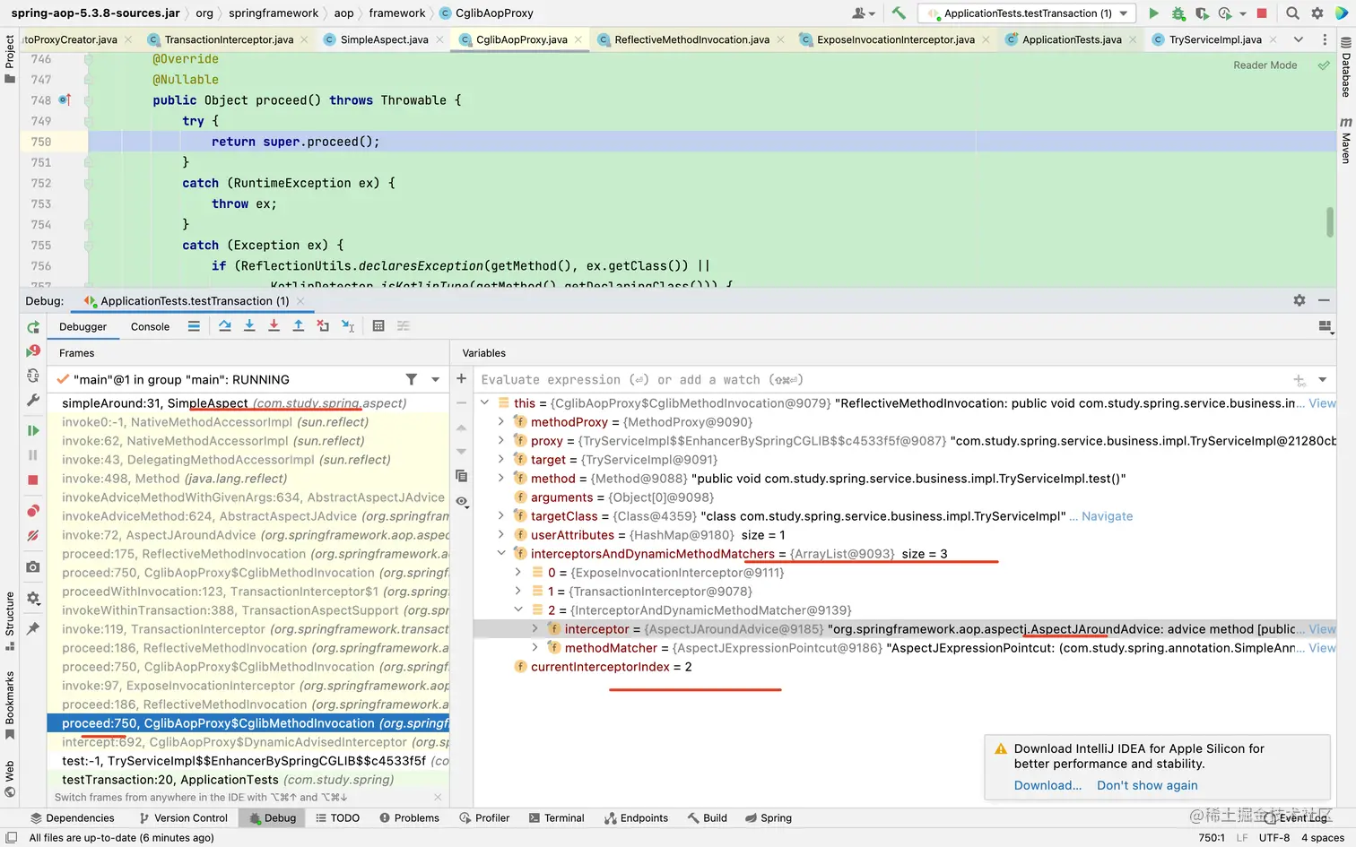
Task: Toggle Reader Mode in editor
Action: click(1265, 65)
